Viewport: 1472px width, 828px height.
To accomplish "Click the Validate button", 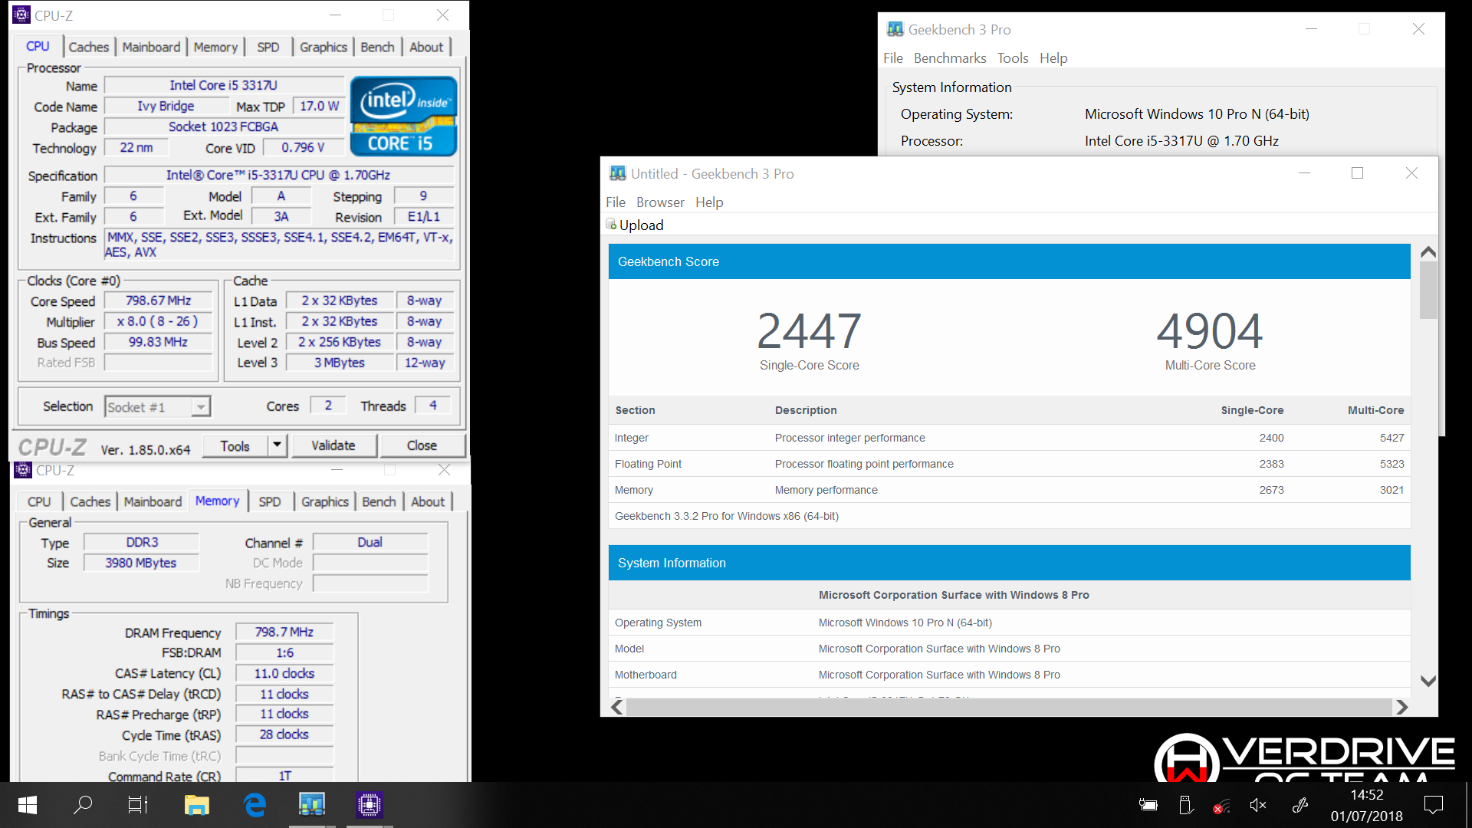I will point(333,445).
